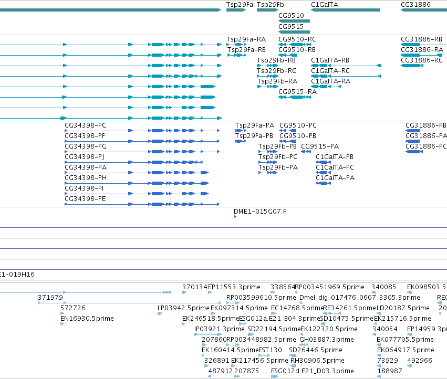
Task: Click RP003599610.5prime EST
Action: (x=261, y=298)
